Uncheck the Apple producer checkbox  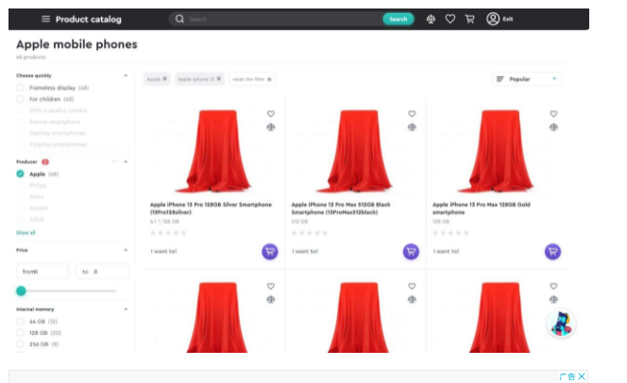point(21,174)
